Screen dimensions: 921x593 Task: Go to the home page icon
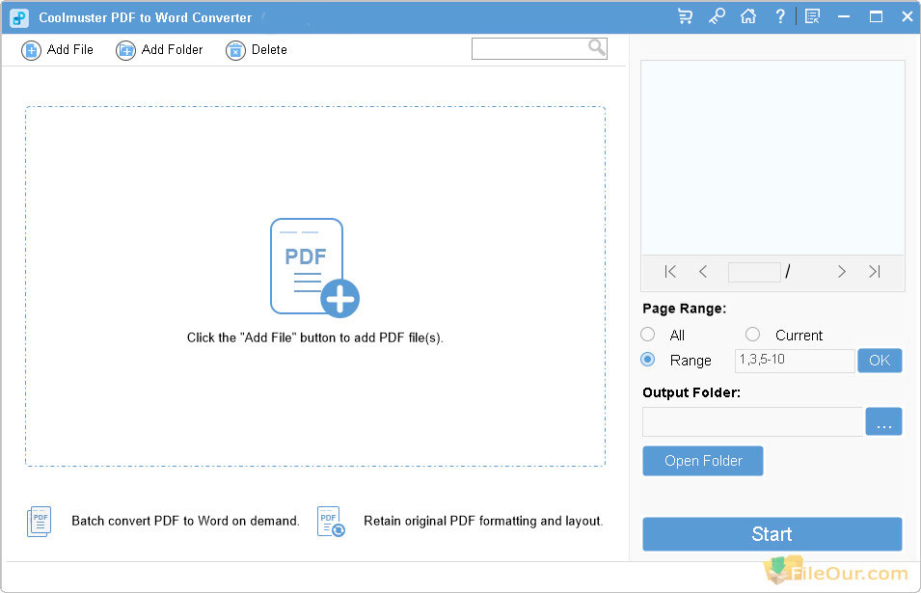(x=747, y=16)
